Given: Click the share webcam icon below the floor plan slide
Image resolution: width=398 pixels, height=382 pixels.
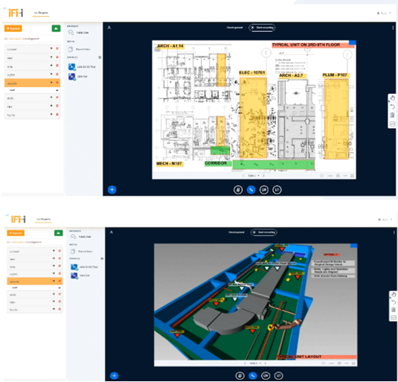Looking at the screenshot, I should point(264,190).
